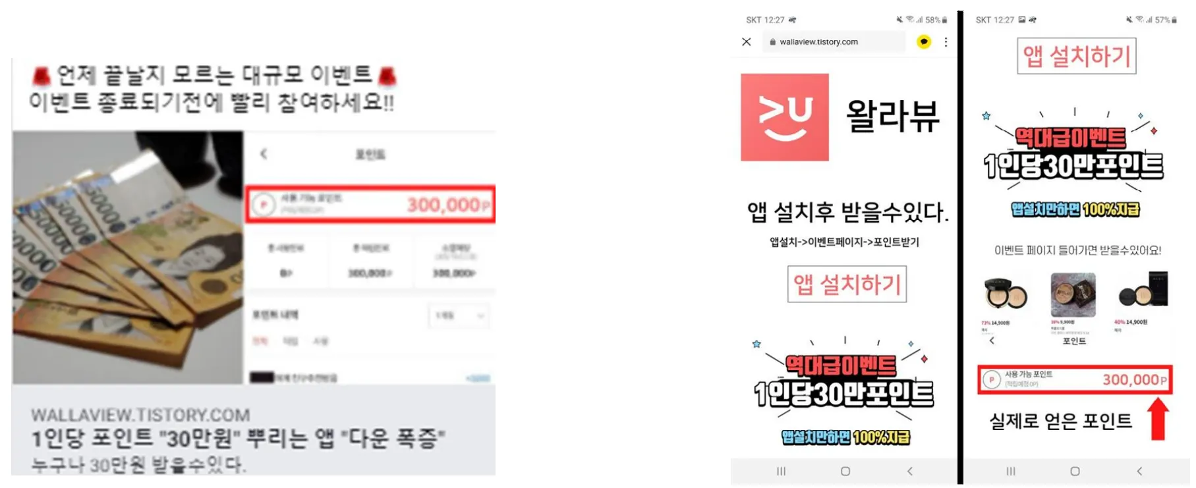Image resolution: width=1196 pixels, height=488 pixels.
Task: Tap recent apps icon on right phone navbar
Action: click(1011, 471)
